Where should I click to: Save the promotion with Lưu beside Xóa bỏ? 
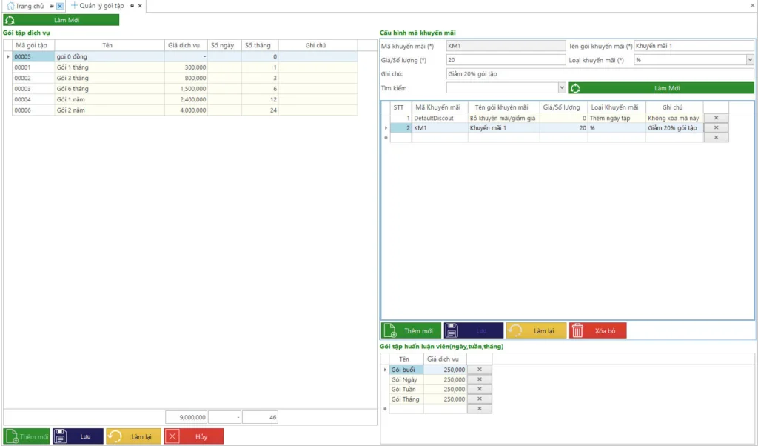(x=474, y=331)
